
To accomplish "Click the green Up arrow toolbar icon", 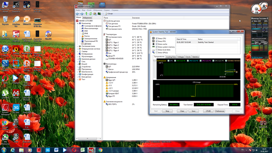I will (86, 14).
